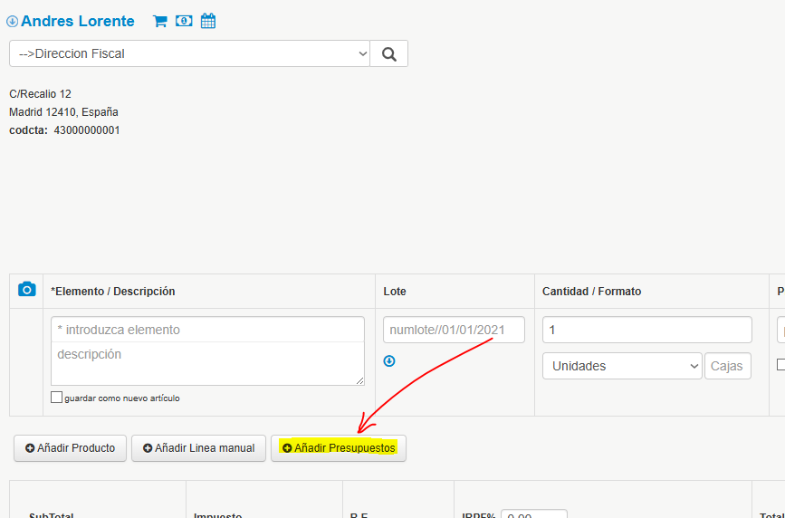
Task: Open the Unidades format dropdown
Action: point(622,366)
